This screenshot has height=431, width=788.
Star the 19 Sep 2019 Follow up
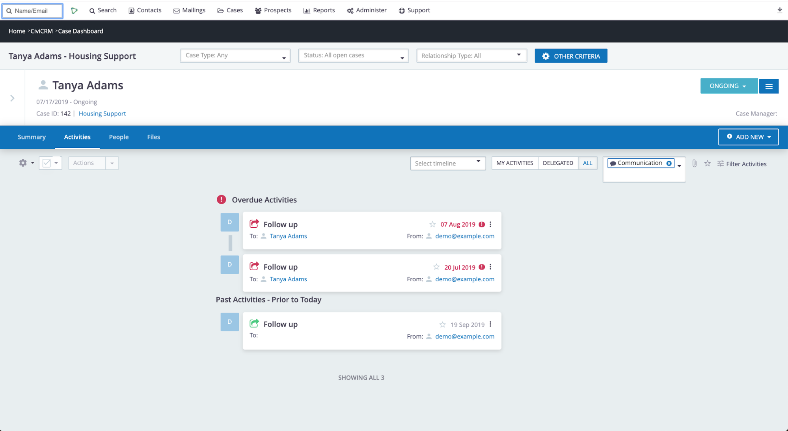click(x=442, y=325)
